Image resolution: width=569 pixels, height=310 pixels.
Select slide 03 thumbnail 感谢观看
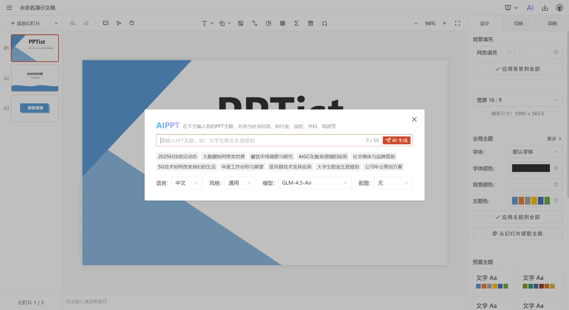click(x=35, y=108)
